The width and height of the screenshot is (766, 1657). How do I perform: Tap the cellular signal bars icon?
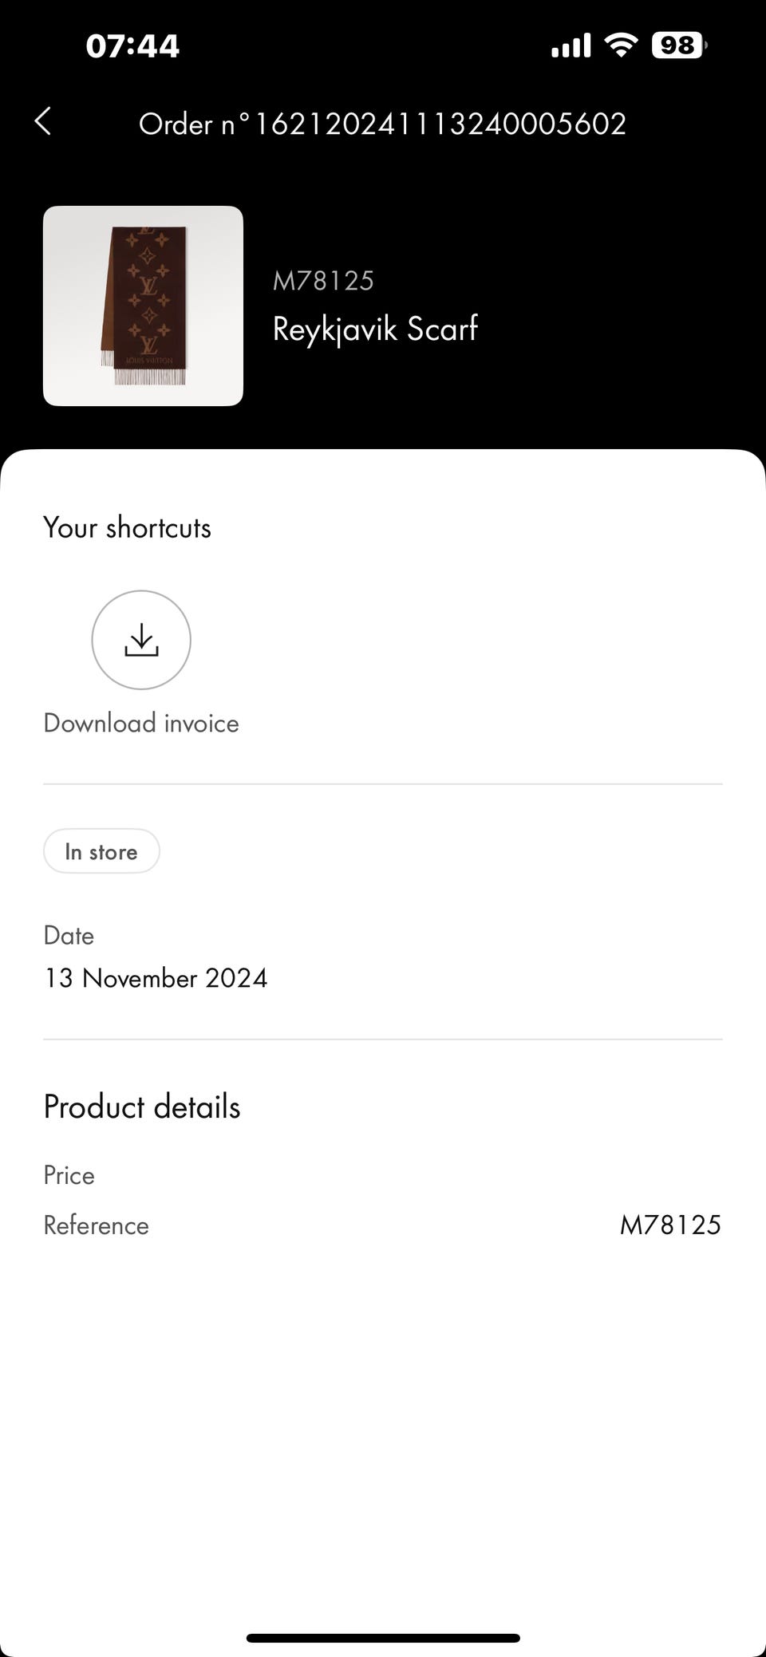coord(571,45)
